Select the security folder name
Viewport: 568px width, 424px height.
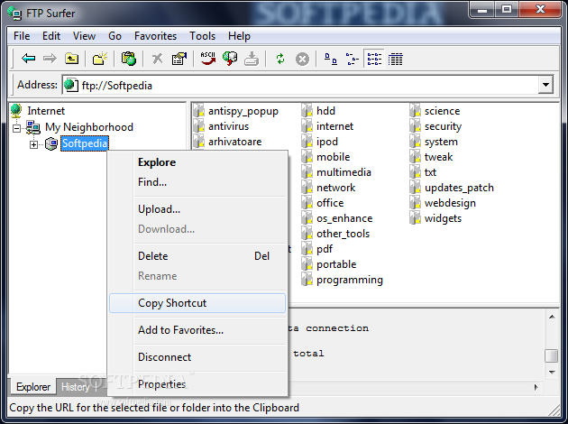(x=443, y=126)
